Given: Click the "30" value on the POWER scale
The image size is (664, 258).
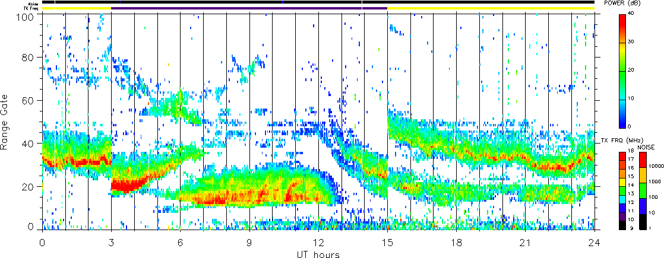Looking at the screenshot, I should pos(630,42).
